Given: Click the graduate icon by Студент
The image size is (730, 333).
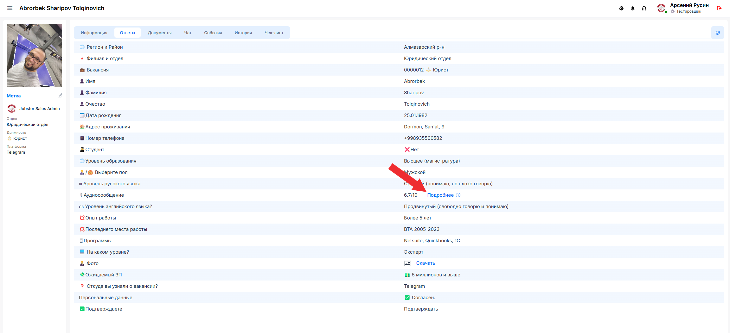Looking at the screenshot, I should [82, 150].
